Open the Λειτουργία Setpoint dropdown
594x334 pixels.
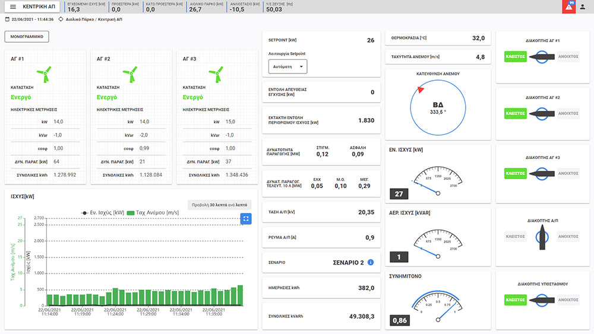287,67
